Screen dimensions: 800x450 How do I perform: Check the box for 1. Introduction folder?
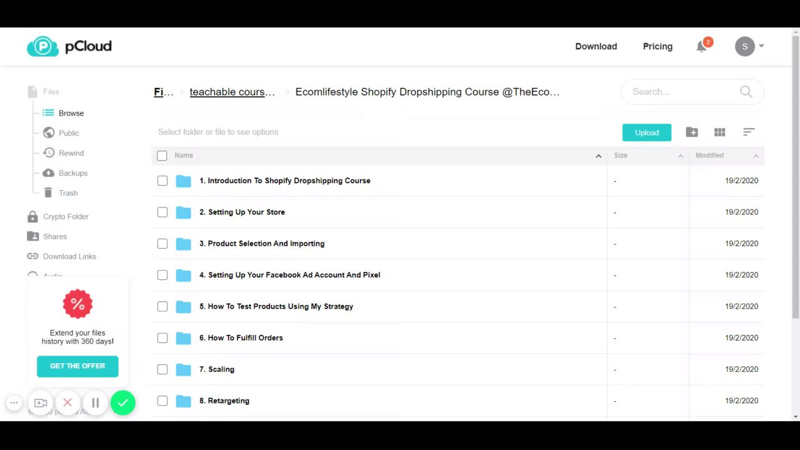pos(162,181)
